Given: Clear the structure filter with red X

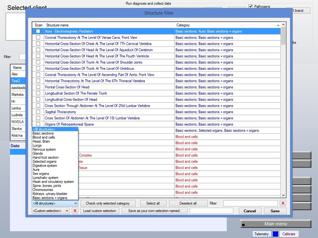Looking at the screenshot, I should point(283,203).
